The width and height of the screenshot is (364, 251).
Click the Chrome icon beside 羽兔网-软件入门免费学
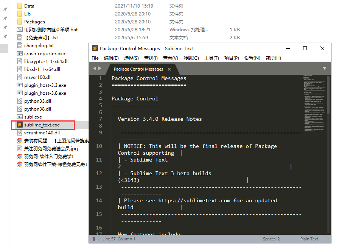click(x=20, y=156)
